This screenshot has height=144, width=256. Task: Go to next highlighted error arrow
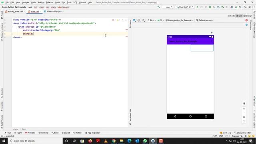(x=126, y=20)
